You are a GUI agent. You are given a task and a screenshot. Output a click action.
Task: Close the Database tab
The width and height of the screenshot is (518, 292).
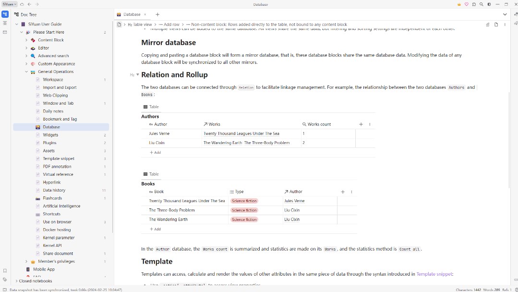[145, 14]
